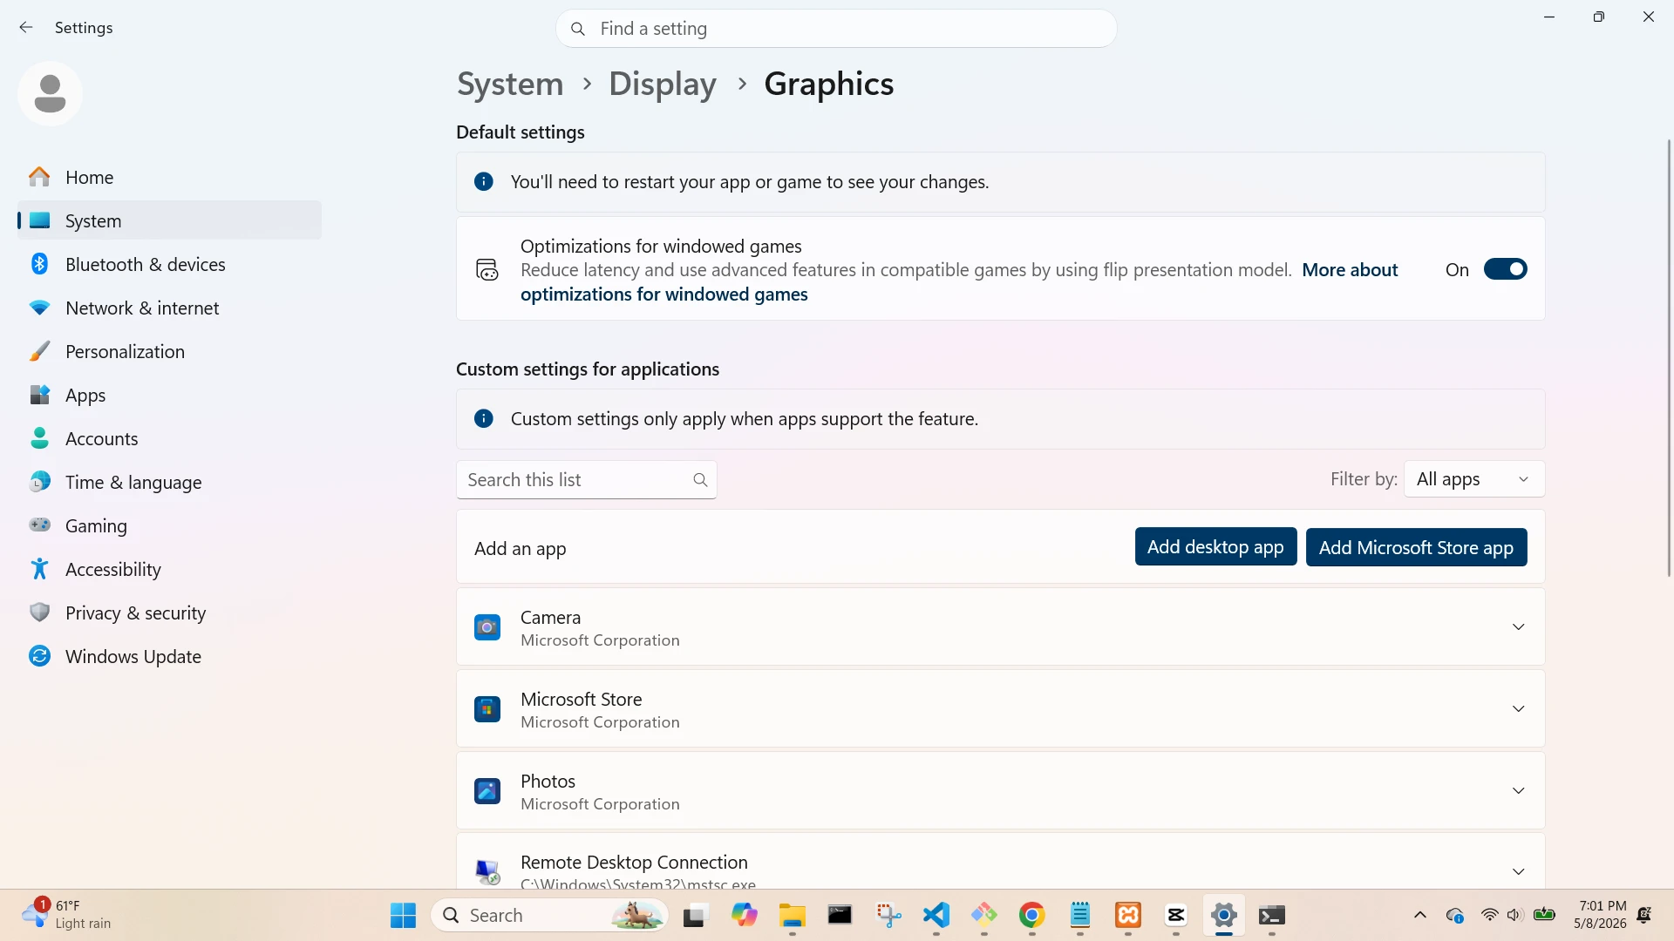Expand the Remote Desktop Connection row
1674x941 pixels.
1518,872
